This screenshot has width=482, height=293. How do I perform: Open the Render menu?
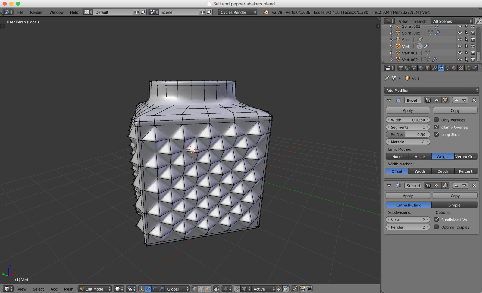36,12
